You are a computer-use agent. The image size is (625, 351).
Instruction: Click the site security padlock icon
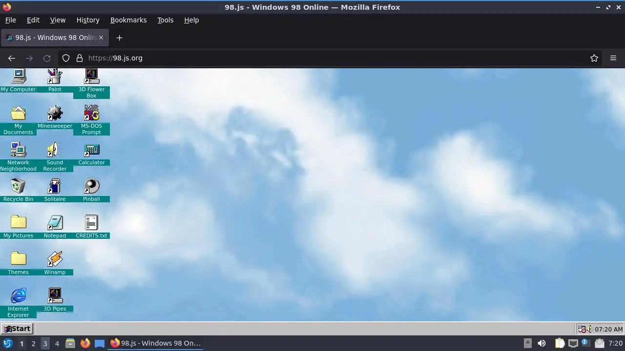(80, 58)
